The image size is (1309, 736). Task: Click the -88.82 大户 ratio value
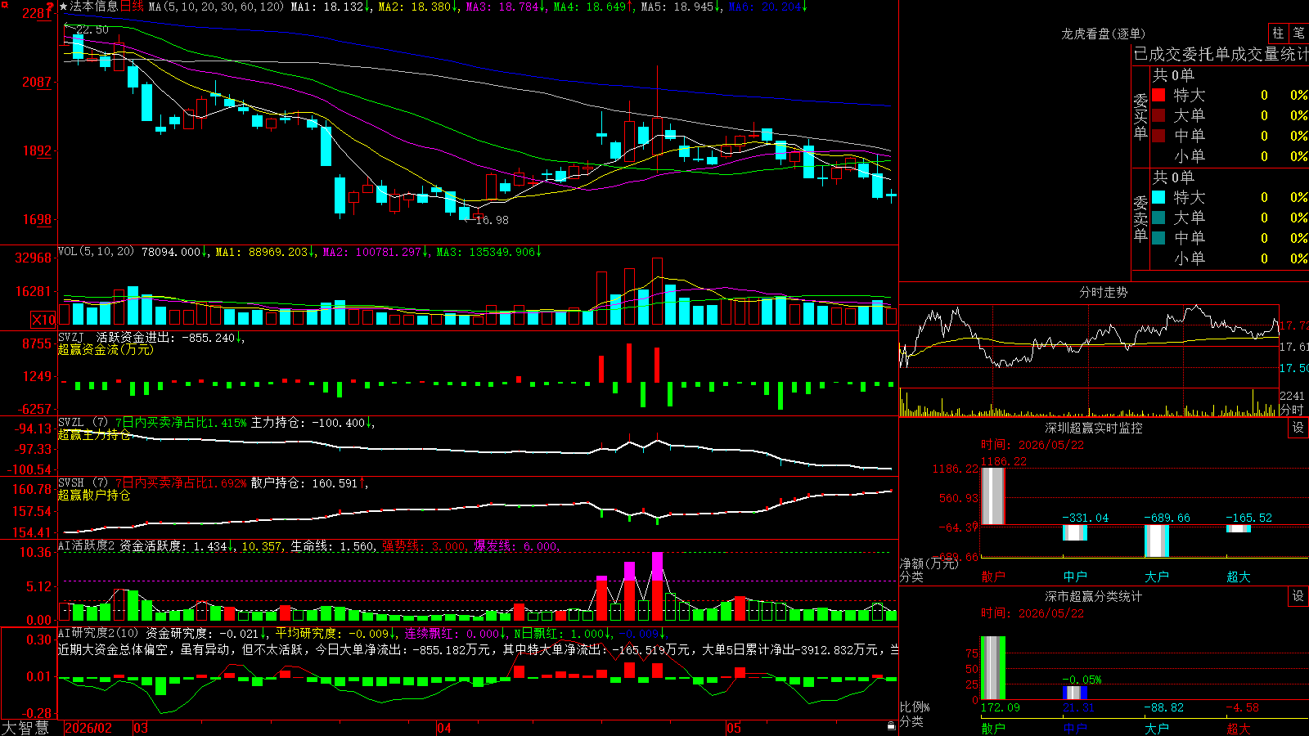pyautogui.click(x=1164, y=707)
